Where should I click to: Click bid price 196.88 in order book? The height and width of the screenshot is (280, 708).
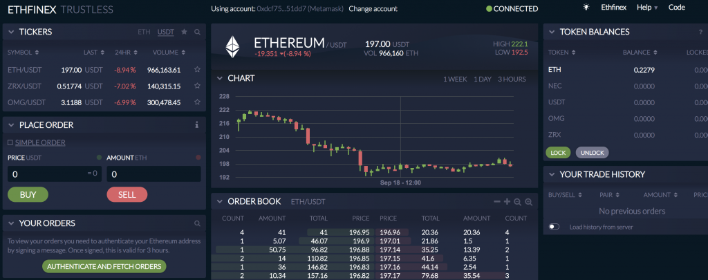pos(359,248)
